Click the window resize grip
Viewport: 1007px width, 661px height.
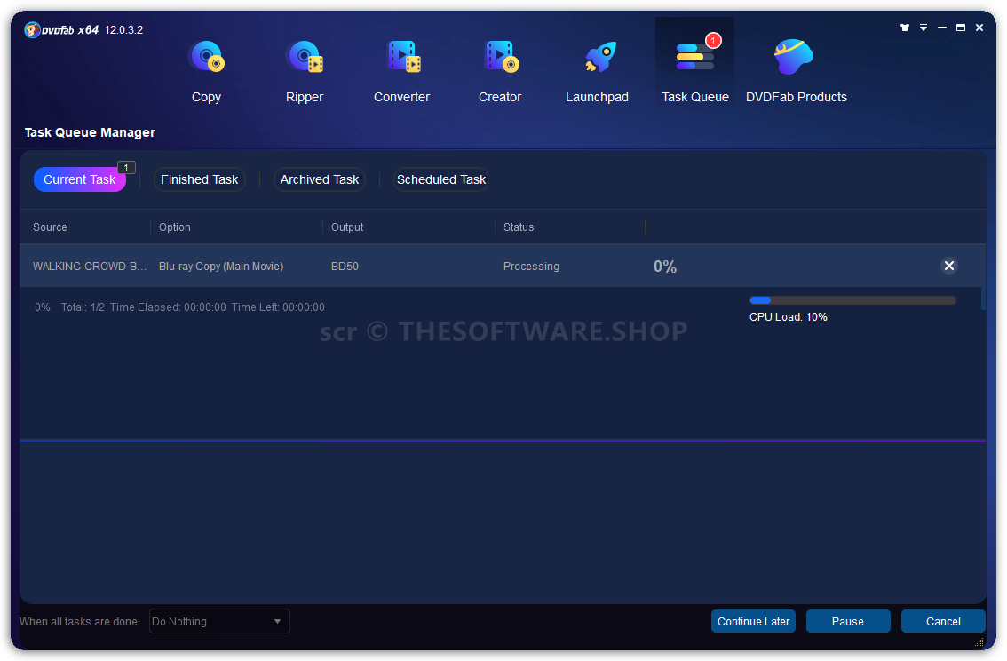coord(979,642)
